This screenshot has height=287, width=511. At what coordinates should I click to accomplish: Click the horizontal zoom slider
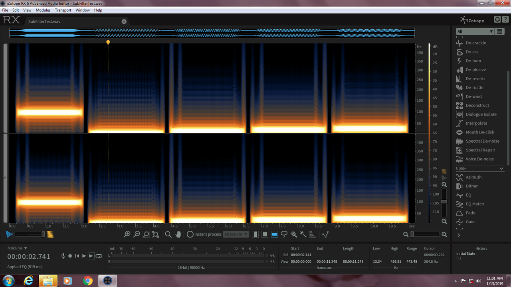click(425, 234)
